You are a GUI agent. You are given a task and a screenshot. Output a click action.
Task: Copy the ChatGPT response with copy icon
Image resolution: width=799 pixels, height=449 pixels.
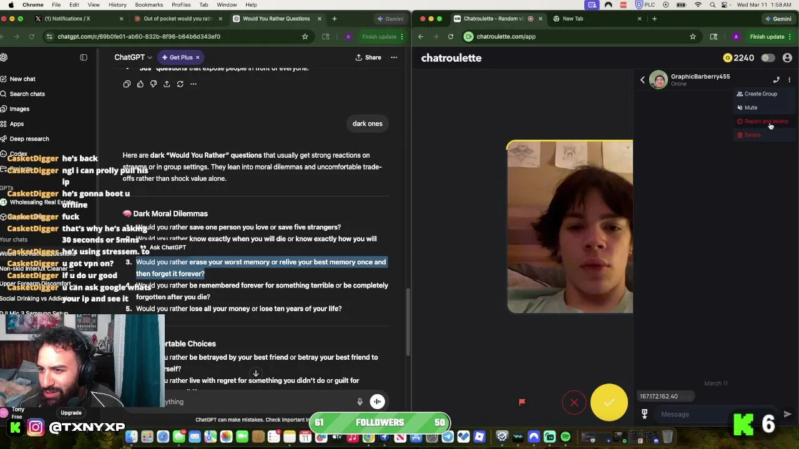[x=127, y=84]
